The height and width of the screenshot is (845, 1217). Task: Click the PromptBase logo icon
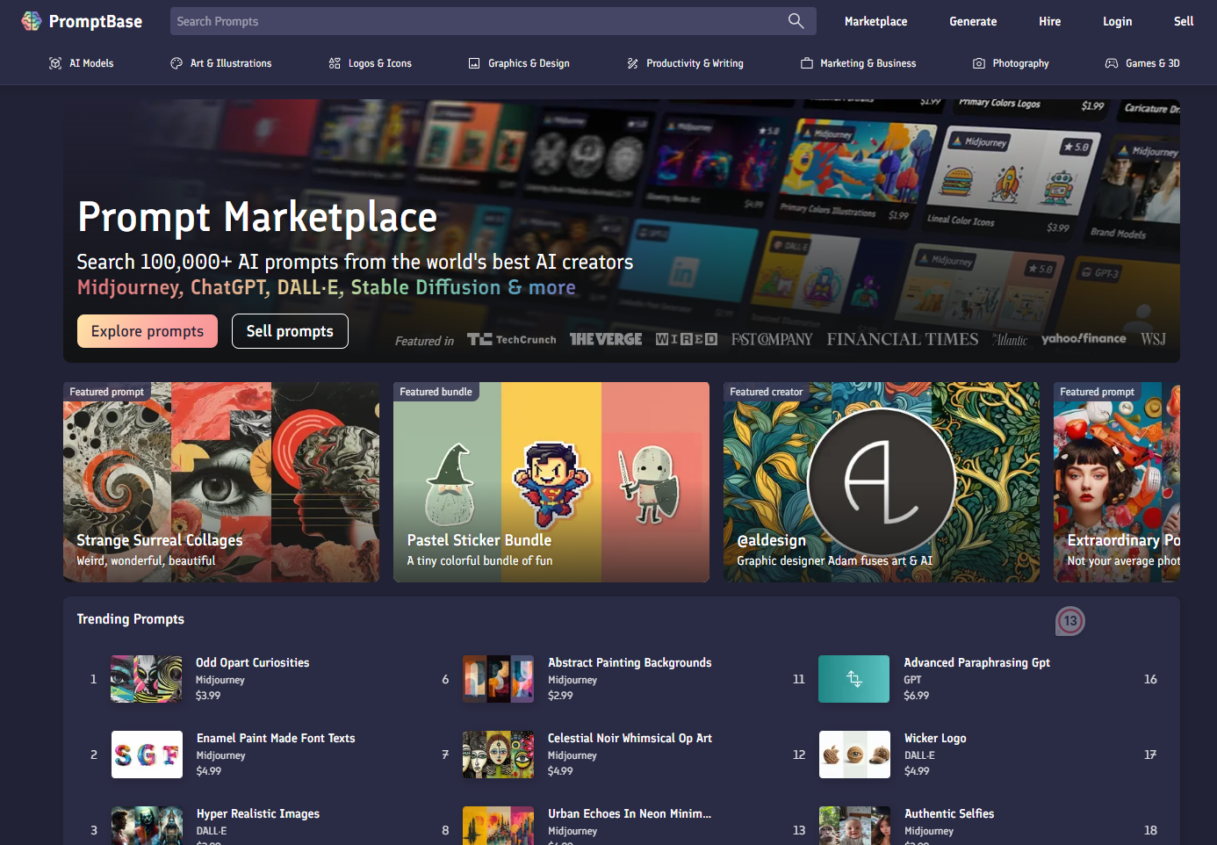[32, 21]
